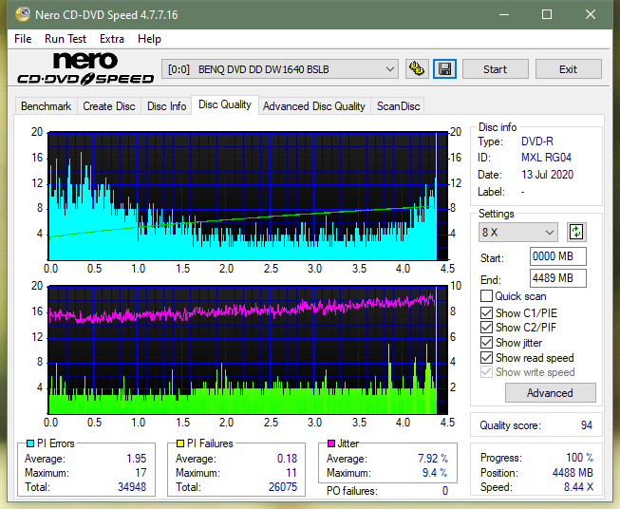Uncheck Show C1/PIE
The height and width of the screenshot is (509, 620).
tap(486, 312)
